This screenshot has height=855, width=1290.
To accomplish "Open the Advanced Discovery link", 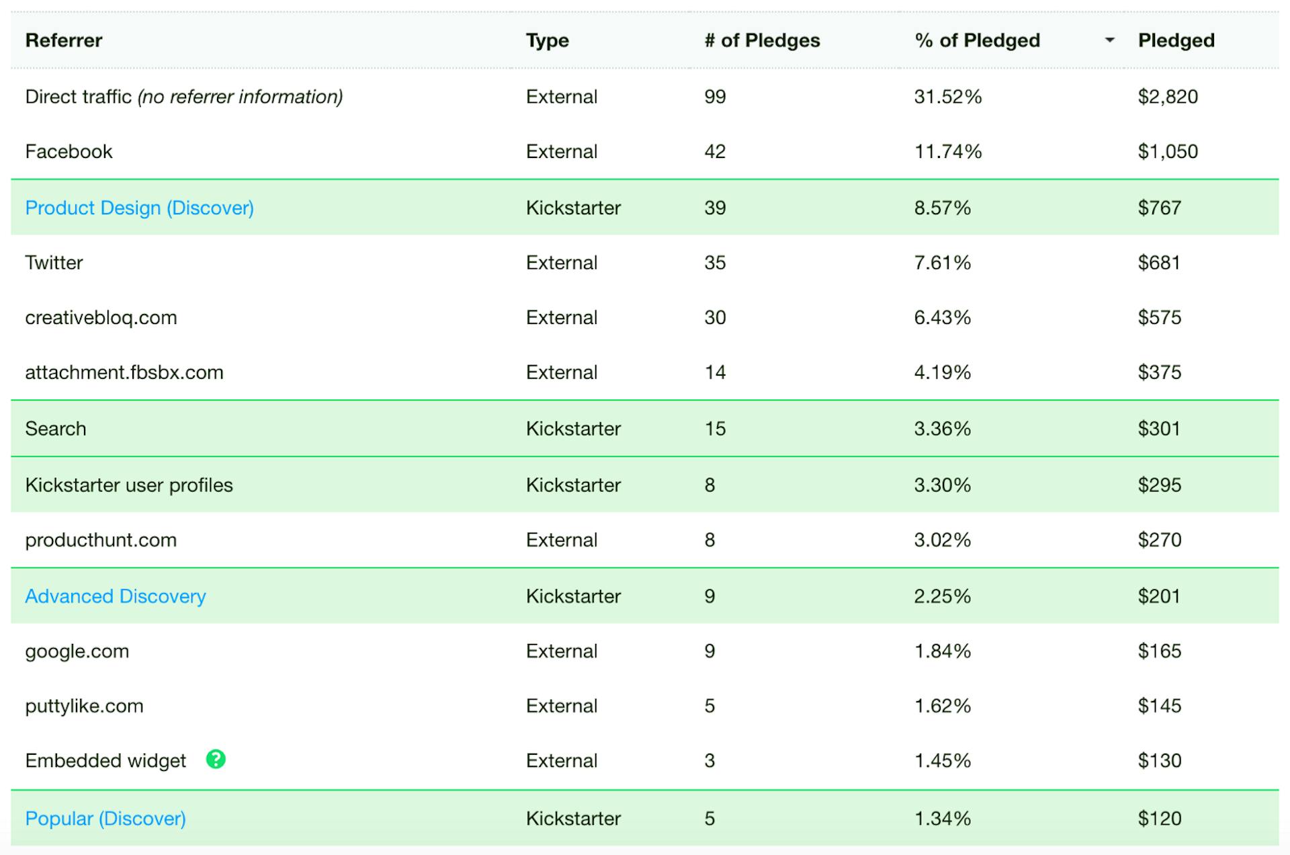I will click(x=115, y=596).
